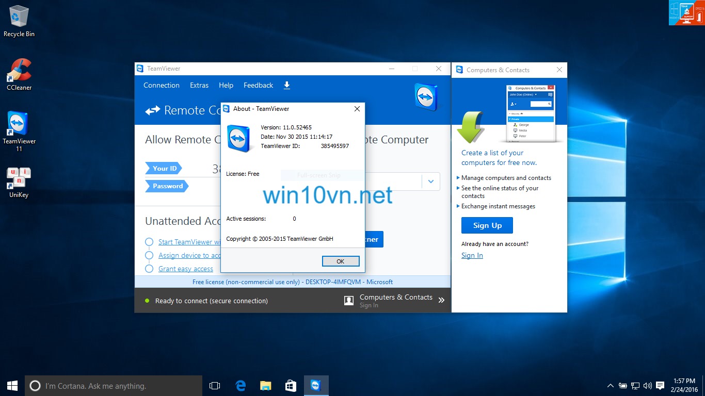Click the Assign device to account link

(x=189, y=255)
